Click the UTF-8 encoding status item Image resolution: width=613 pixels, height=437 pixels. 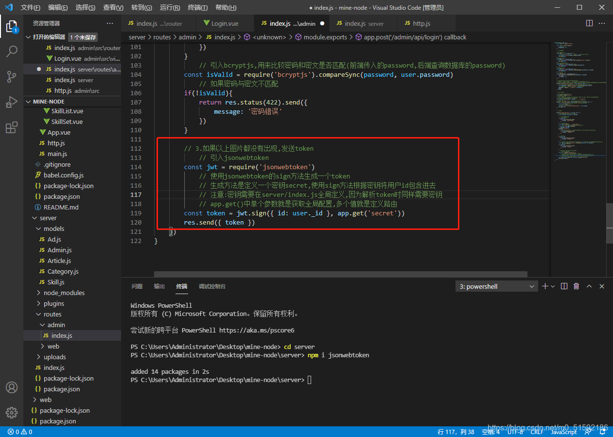514,432
